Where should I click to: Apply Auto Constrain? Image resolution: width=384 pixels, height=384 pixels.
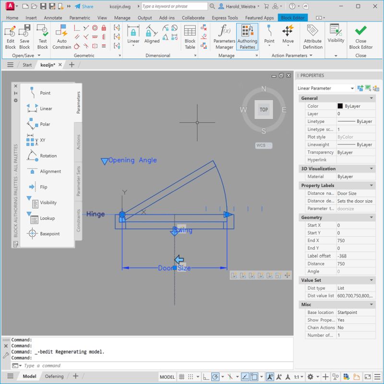(62, 37)
